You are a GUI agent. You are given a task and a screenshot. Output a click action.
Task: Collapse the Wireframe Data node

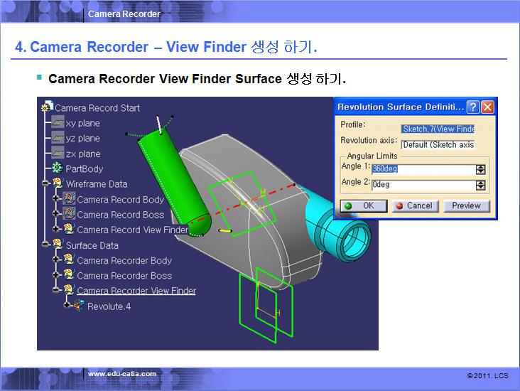tap(45, 184)
